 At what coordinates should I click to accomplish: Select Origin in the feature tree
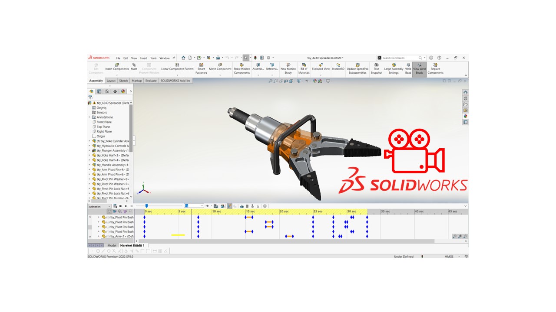pyautogui.click(x=98, y=136)
